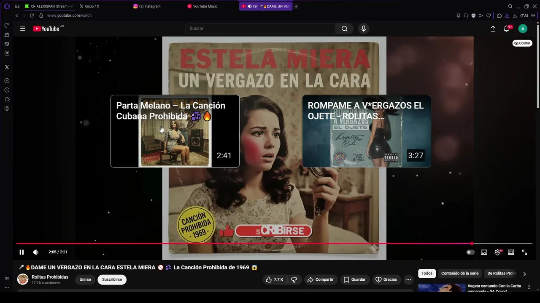Open tab search in the title bar
Screen dimensions: 540x303
click(510, 6)
